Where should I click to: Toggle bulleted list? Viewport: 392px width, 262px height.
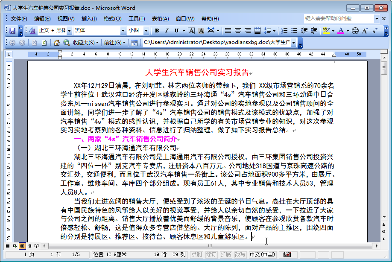[x=294, y=31]
